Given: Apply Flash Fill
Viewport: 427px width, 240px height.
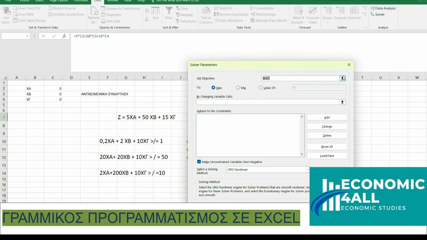Looking at the screenshot, I should pos(223,8).
